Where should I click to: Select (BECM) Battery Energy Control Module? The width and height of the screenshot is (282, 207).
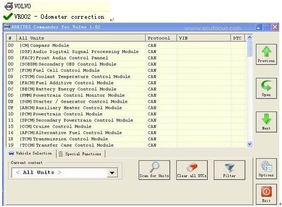coord(126,89)
